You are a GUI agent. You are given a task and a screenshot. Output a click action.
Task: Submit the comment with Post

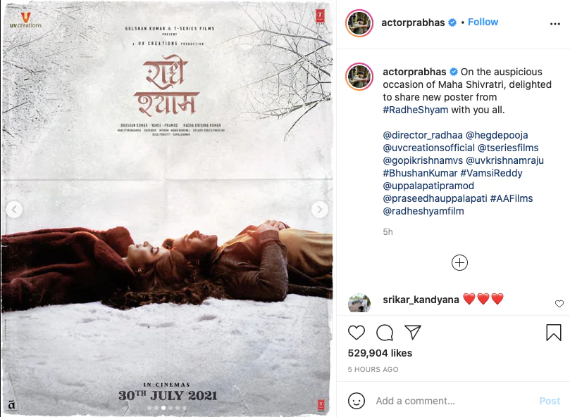point(550,401)
